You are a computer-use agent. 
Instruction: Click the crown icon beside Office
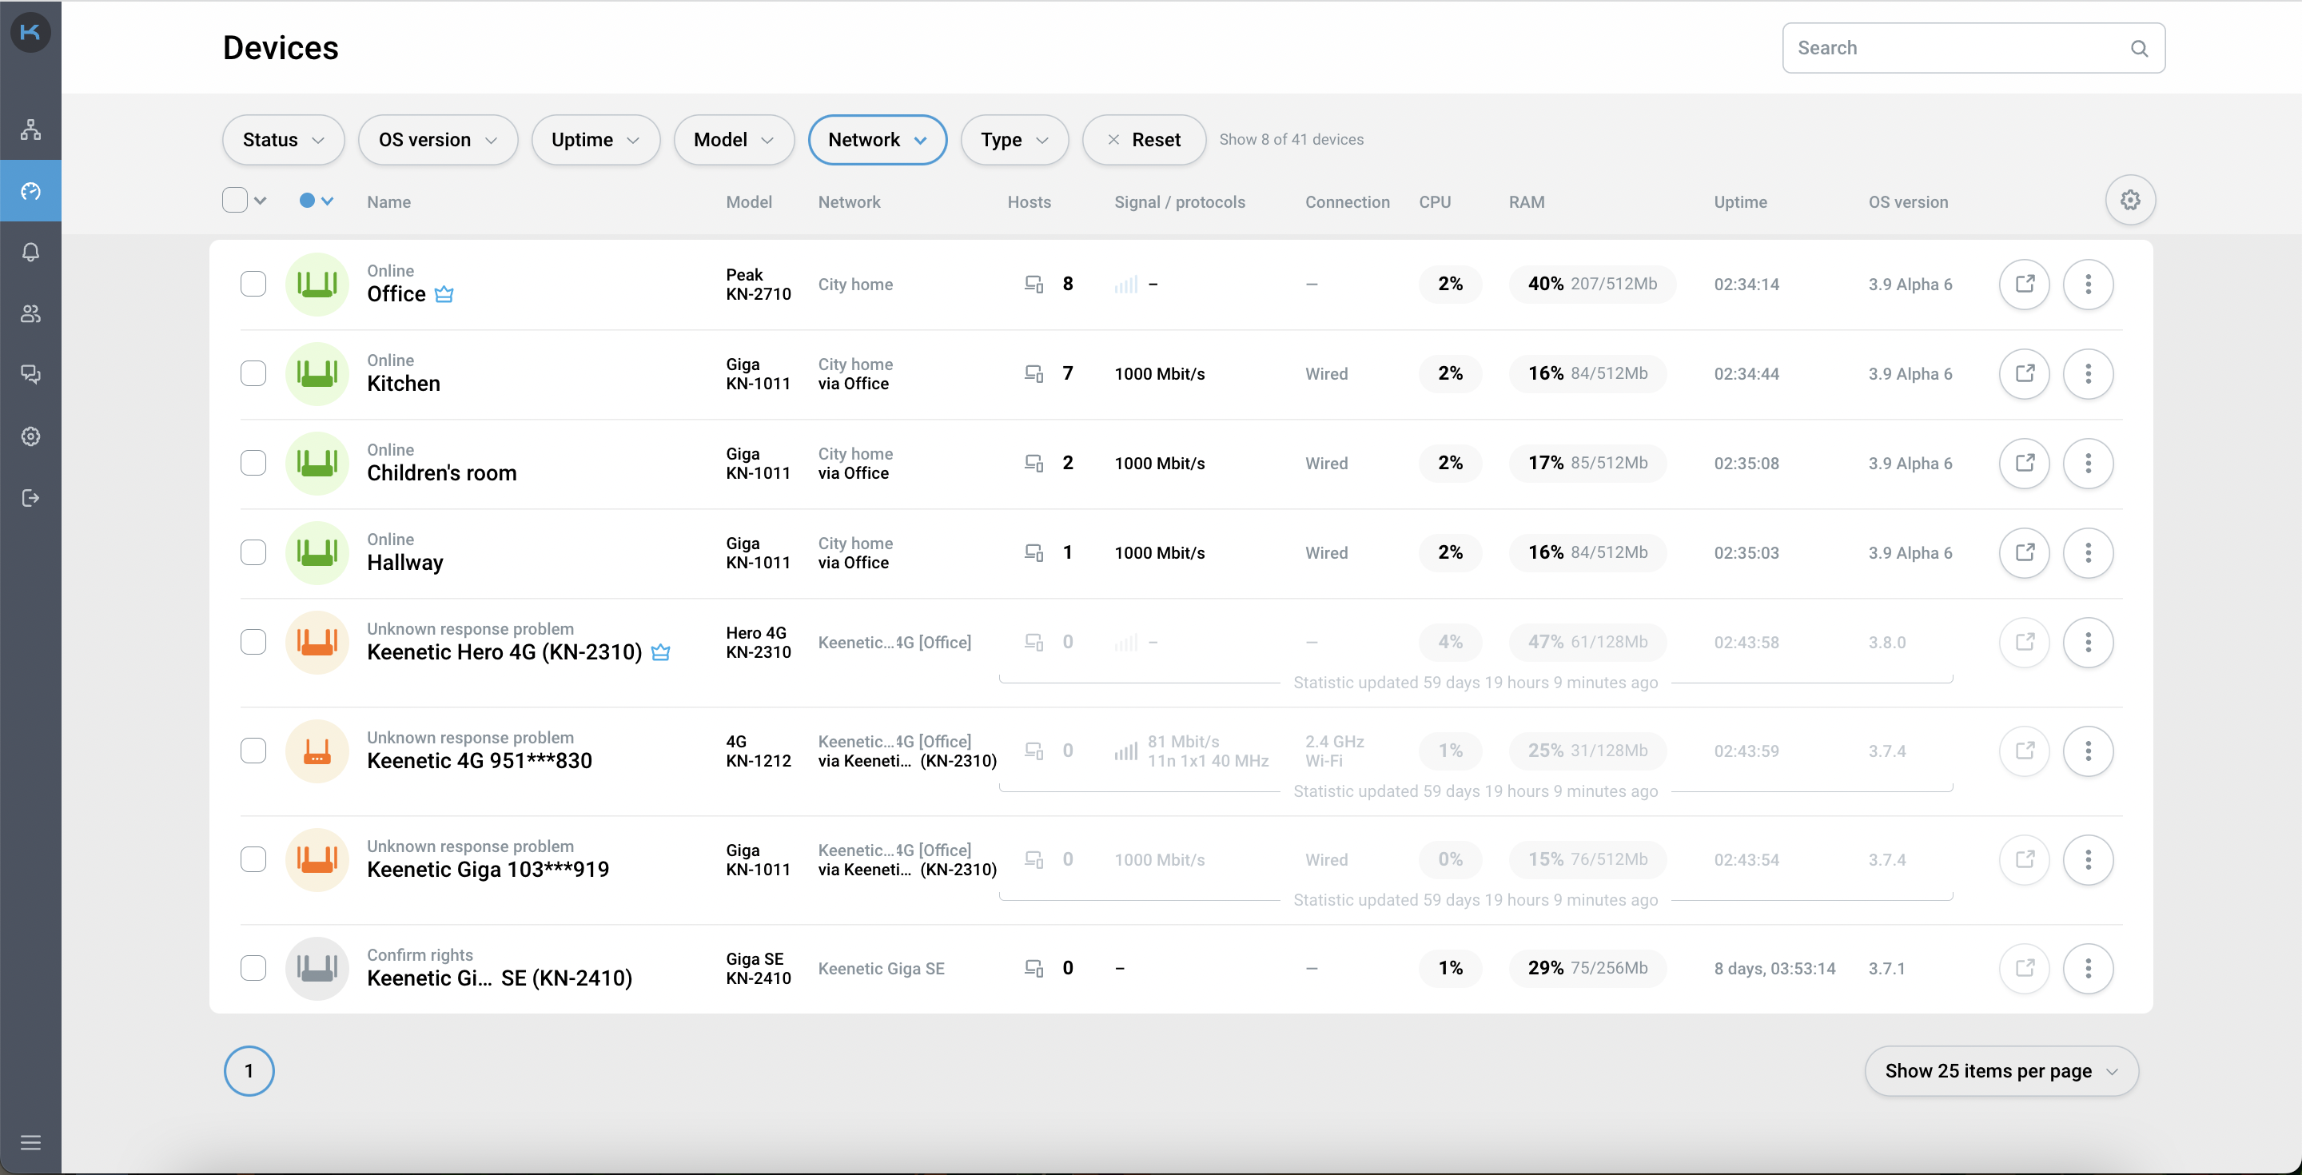point(444,294)
